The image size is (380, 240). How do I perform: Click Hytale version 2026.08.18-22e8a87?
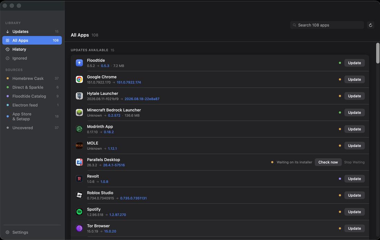point(142,99)
